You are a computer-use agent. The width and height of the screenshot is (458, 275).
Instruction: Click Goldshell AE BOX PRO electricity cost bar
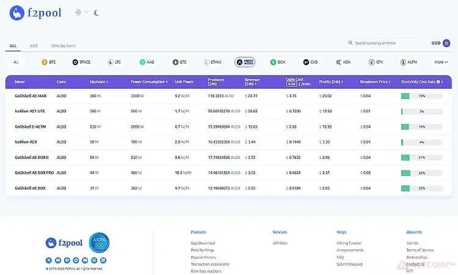coord(421,173)
